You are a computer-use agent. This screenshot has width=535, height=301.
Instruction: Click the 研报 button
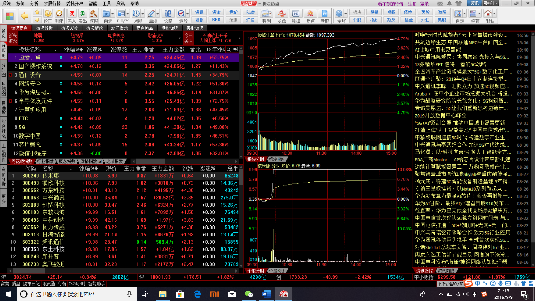coord(199,20)
